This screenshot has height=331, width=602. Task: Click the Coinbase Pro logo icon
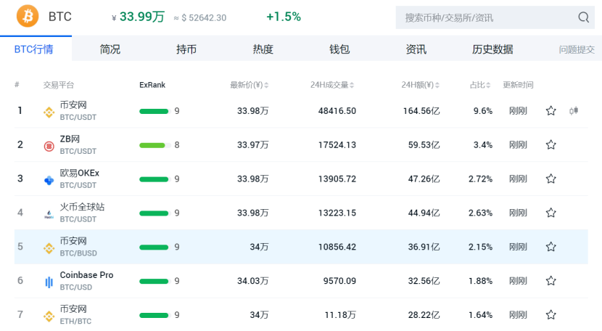(49, 281)
